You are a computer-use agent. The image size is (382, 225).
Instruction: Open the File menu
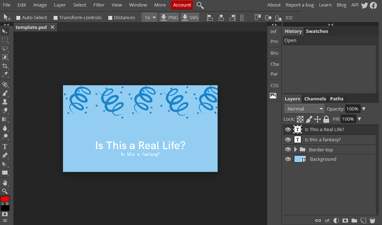(7, 5)
